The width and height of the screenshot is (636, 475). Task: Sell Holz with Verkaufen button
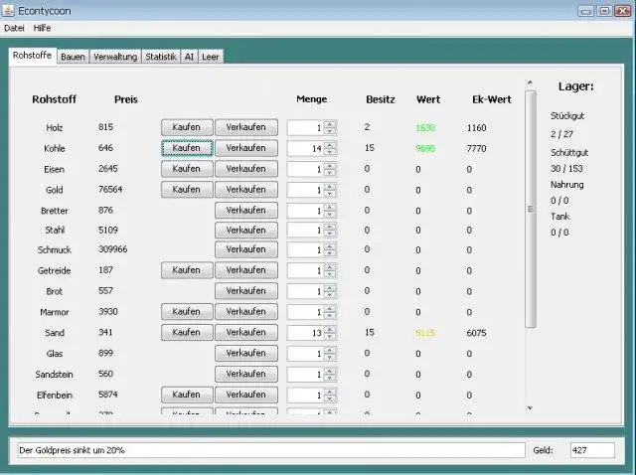tap(246, 127)
